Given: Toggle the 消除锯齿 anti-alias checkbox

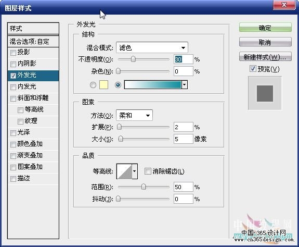Looking at the screenshot, I should [148, 171].
